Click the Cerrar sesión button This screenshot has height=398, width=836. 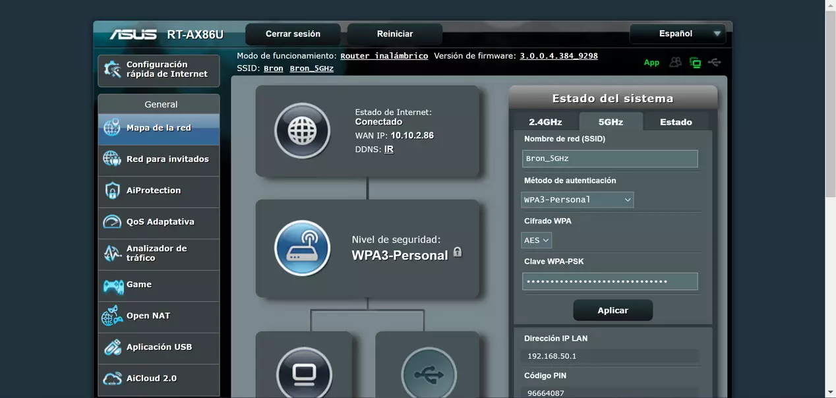pyautogui.click(x=293, y=34)
